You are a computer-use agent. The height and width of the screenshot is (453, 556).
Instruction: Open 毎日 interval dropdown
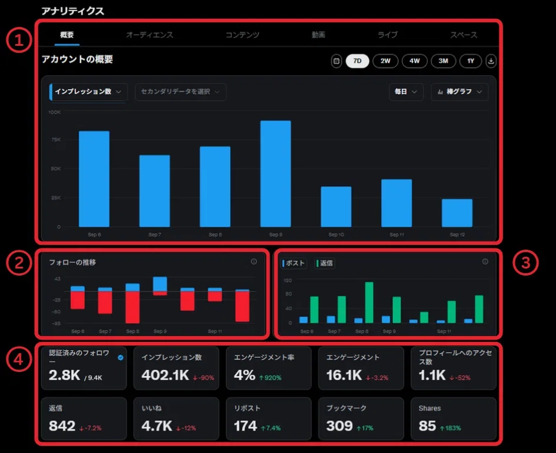coord(406,92)
